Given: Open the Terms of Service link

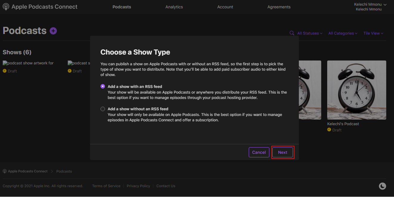Looking at the screenshot, I should pos(106,186).
